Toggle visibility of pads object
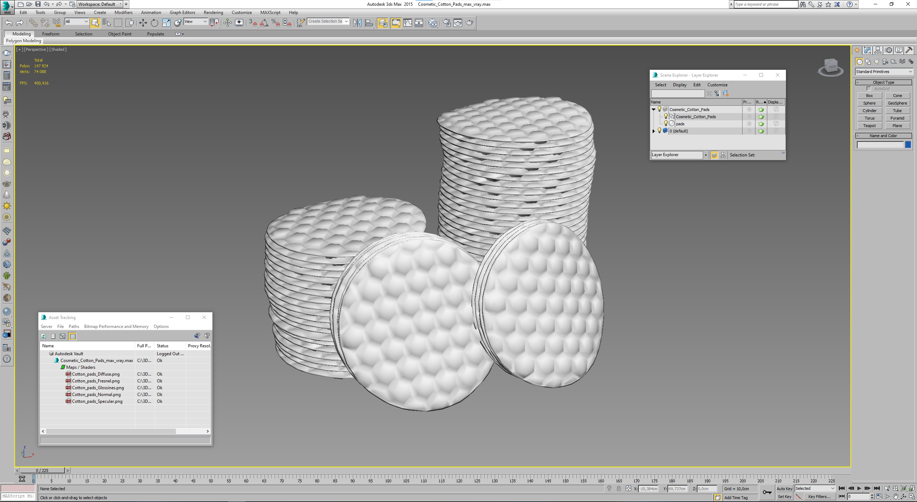The width and height of the screenshot is (917, 502). coord(665,124)
